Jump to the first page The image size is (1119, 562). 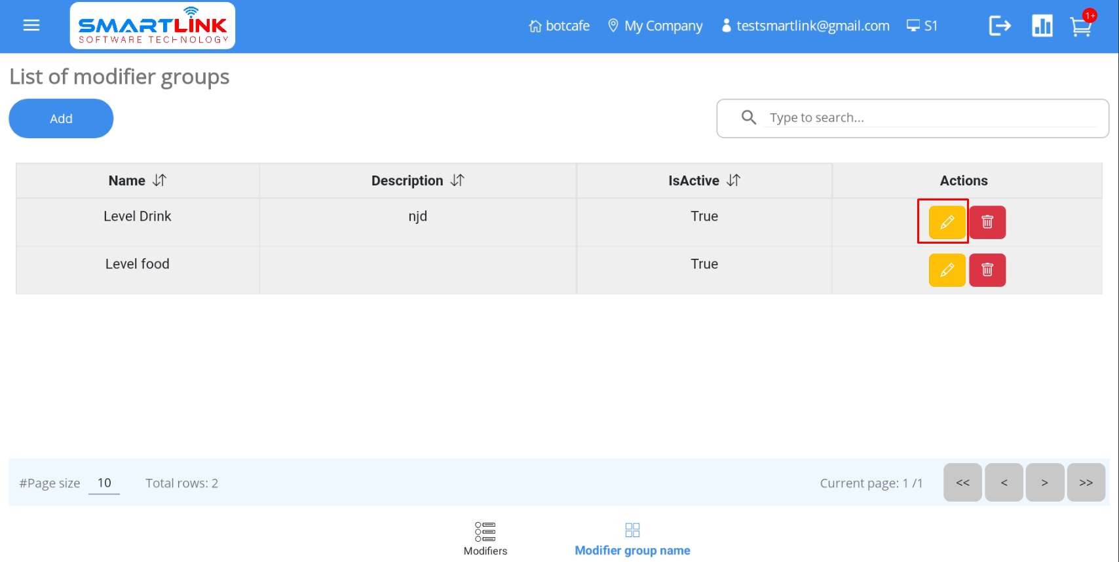[962, 483]
